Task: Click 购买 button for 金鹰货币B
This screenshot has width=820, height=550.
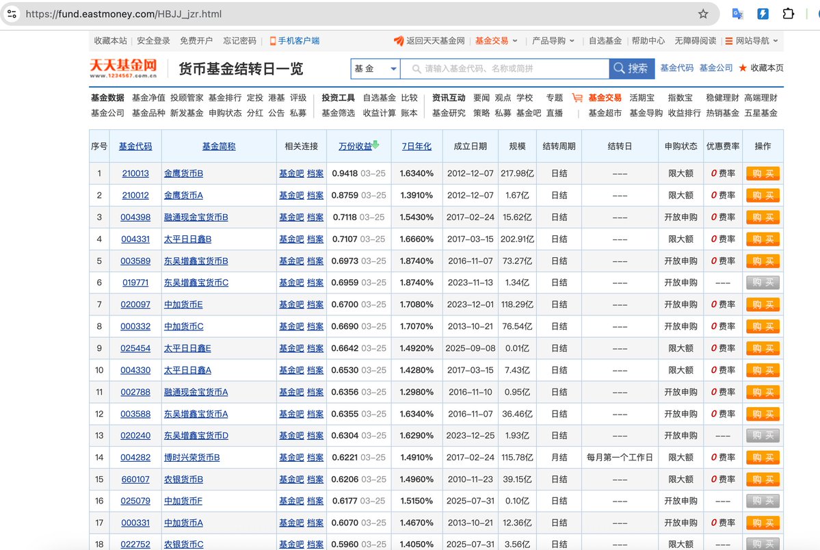Action: tap(763, 174)
